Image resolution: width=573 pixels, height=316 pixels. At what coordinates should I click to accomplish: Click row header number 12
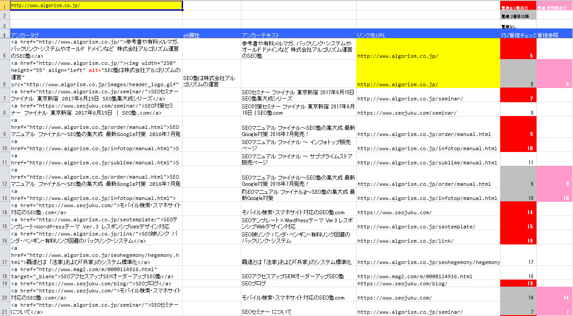pos(5,177)
